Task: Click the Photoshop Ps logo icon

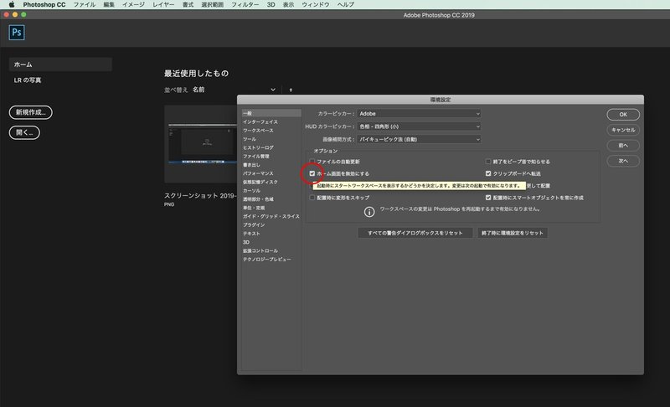Action: click(x=17, y=33)
